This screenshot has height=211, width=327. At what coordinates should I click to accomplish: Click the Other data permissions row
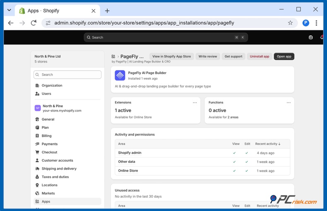202,162
